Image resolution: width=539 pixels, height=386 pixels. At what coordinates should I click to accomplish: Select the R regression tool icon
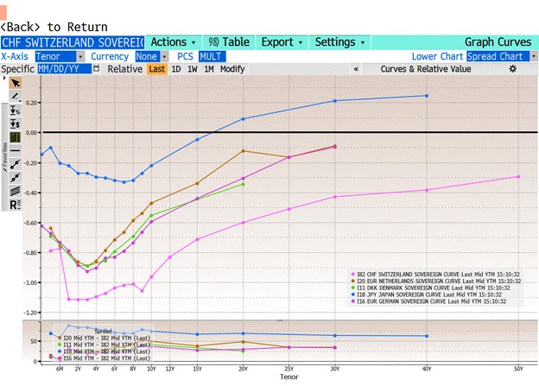pyautogui.click(x=16, y=205)
